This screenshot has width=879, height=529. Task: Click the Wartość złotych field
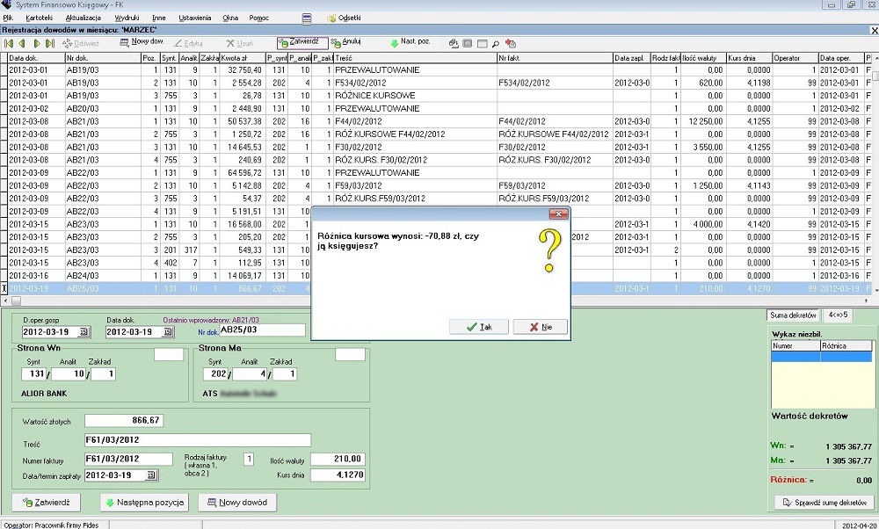[x=124, y=420]
